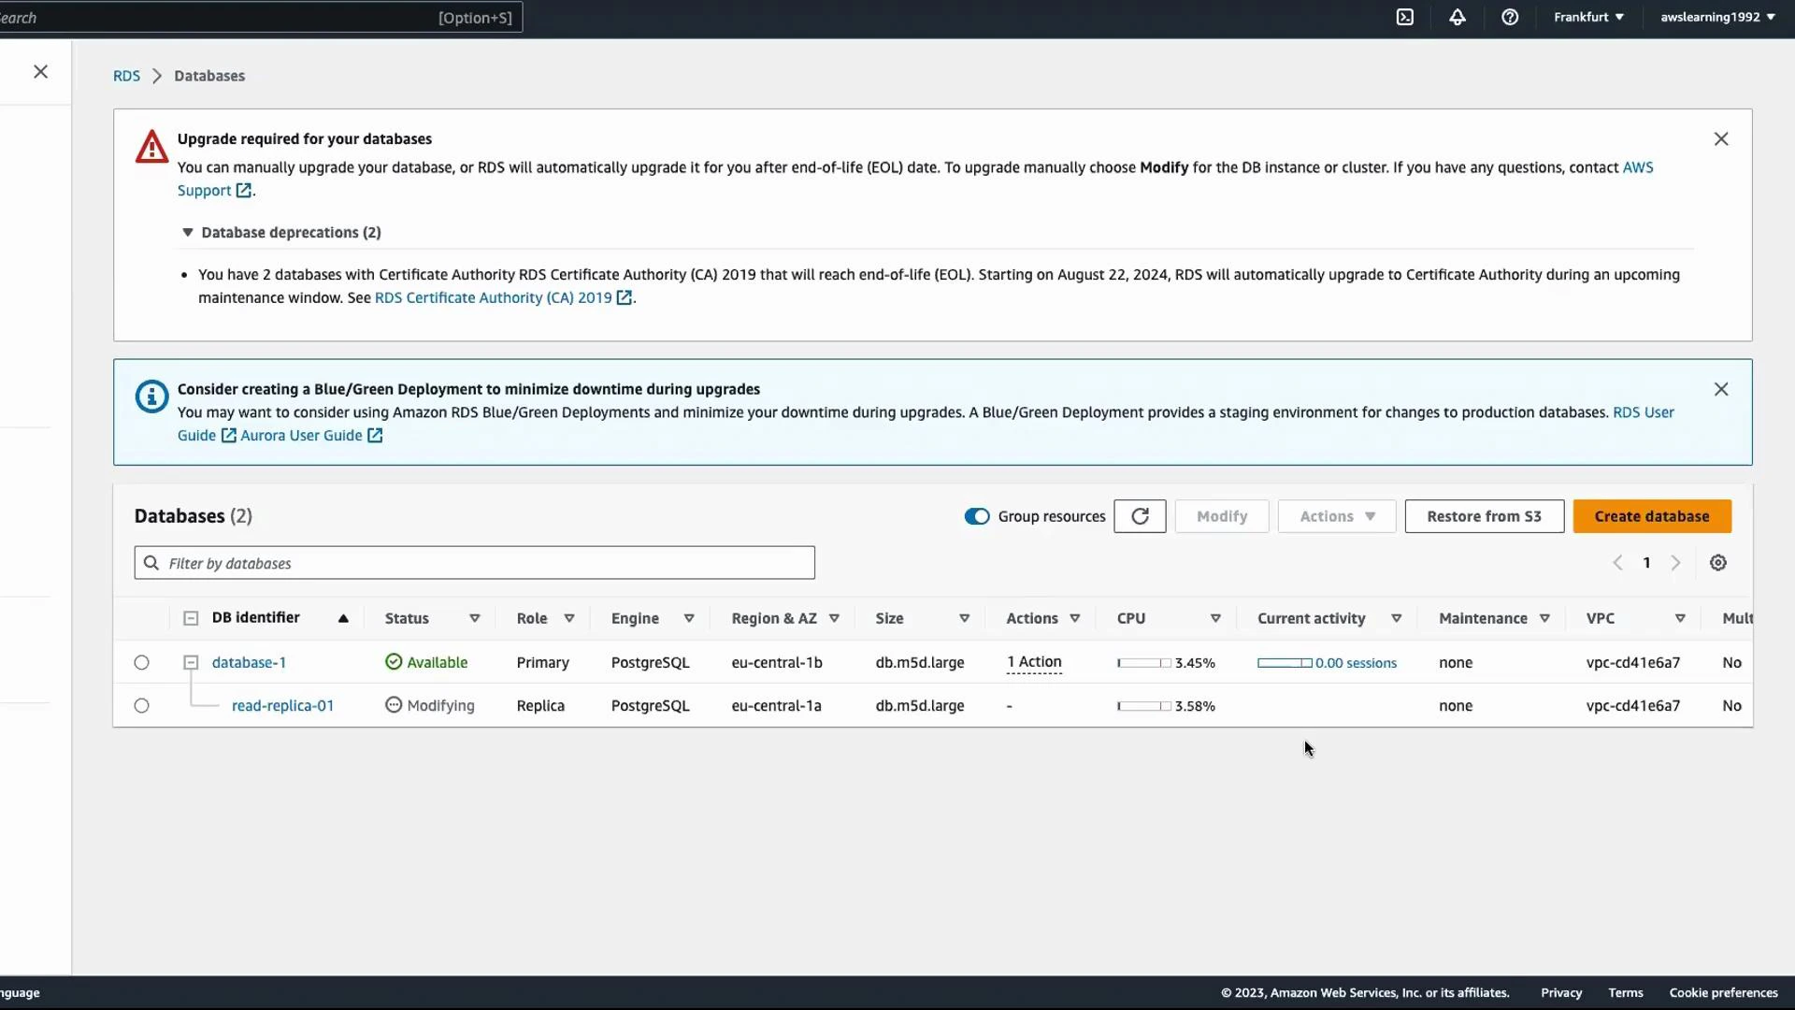Click the Create database button
The width and height of the screenshot is (1795, 1010).
pos(1652,516)
